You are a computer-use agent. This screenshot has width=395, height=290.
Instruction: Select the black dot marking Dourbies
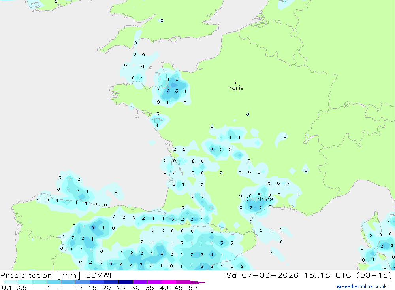[x=259, y=194]
